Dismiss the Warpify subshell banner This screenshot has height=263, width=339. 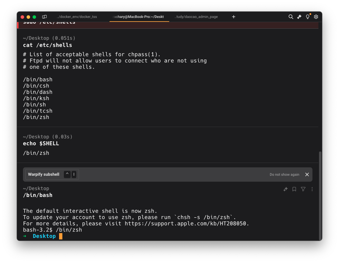[307, 175]
